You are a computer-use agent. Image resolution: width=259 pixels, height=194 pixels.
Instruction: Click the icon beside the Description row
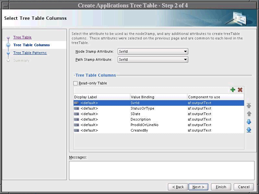click(76, 119)
